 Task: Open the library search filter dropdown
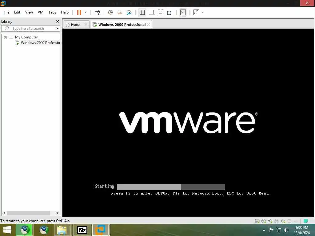(58, 29)
